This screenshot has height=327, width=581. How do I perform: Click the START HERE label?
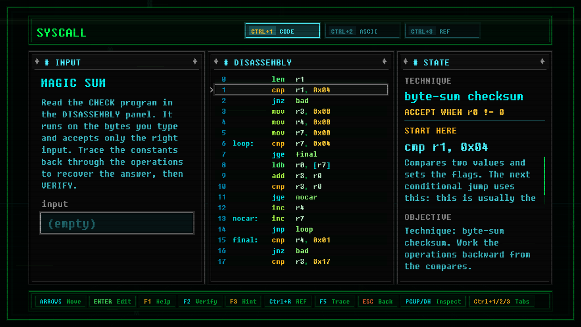431,131
